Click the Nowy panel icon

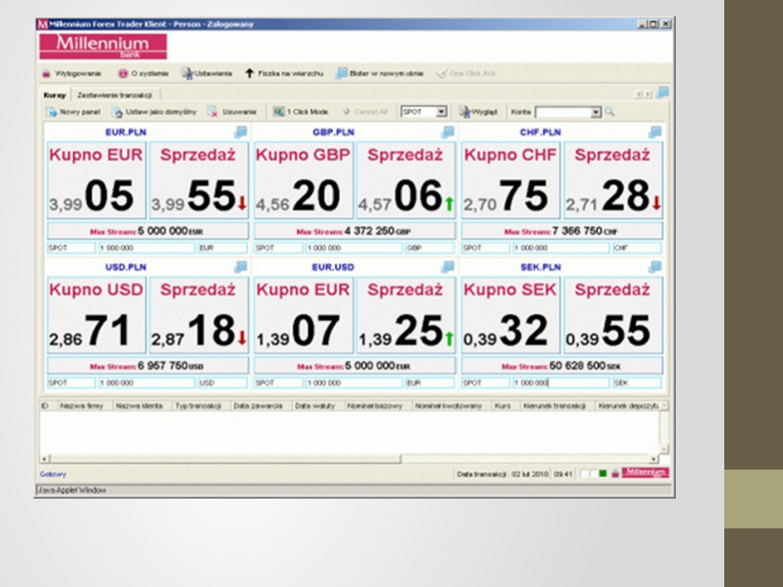coord(52,112)
